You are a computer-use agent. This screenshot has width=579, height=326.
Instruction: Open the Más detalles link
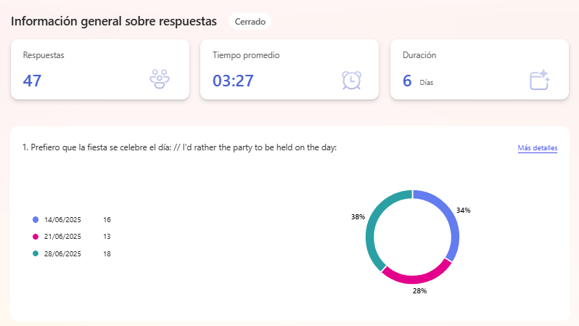click(x=537, y=148)
